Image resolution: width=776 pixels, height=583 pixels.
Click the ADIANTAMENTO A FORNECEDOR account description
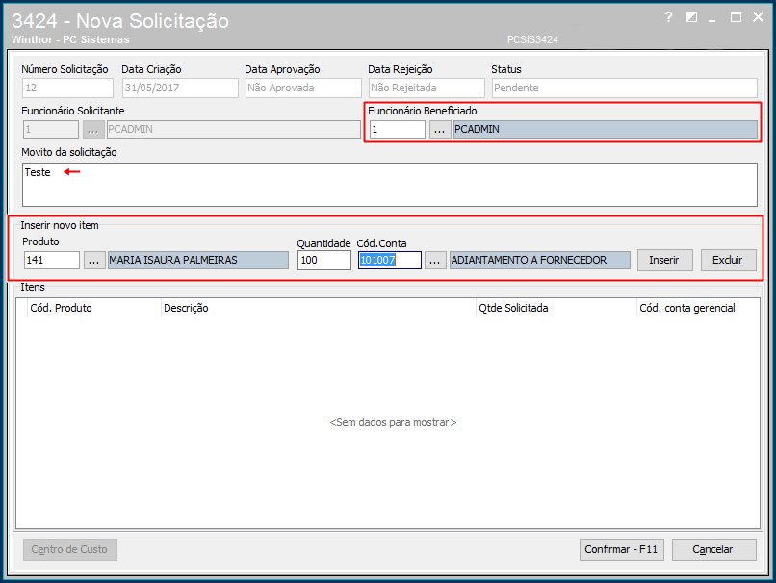point(540,260)
